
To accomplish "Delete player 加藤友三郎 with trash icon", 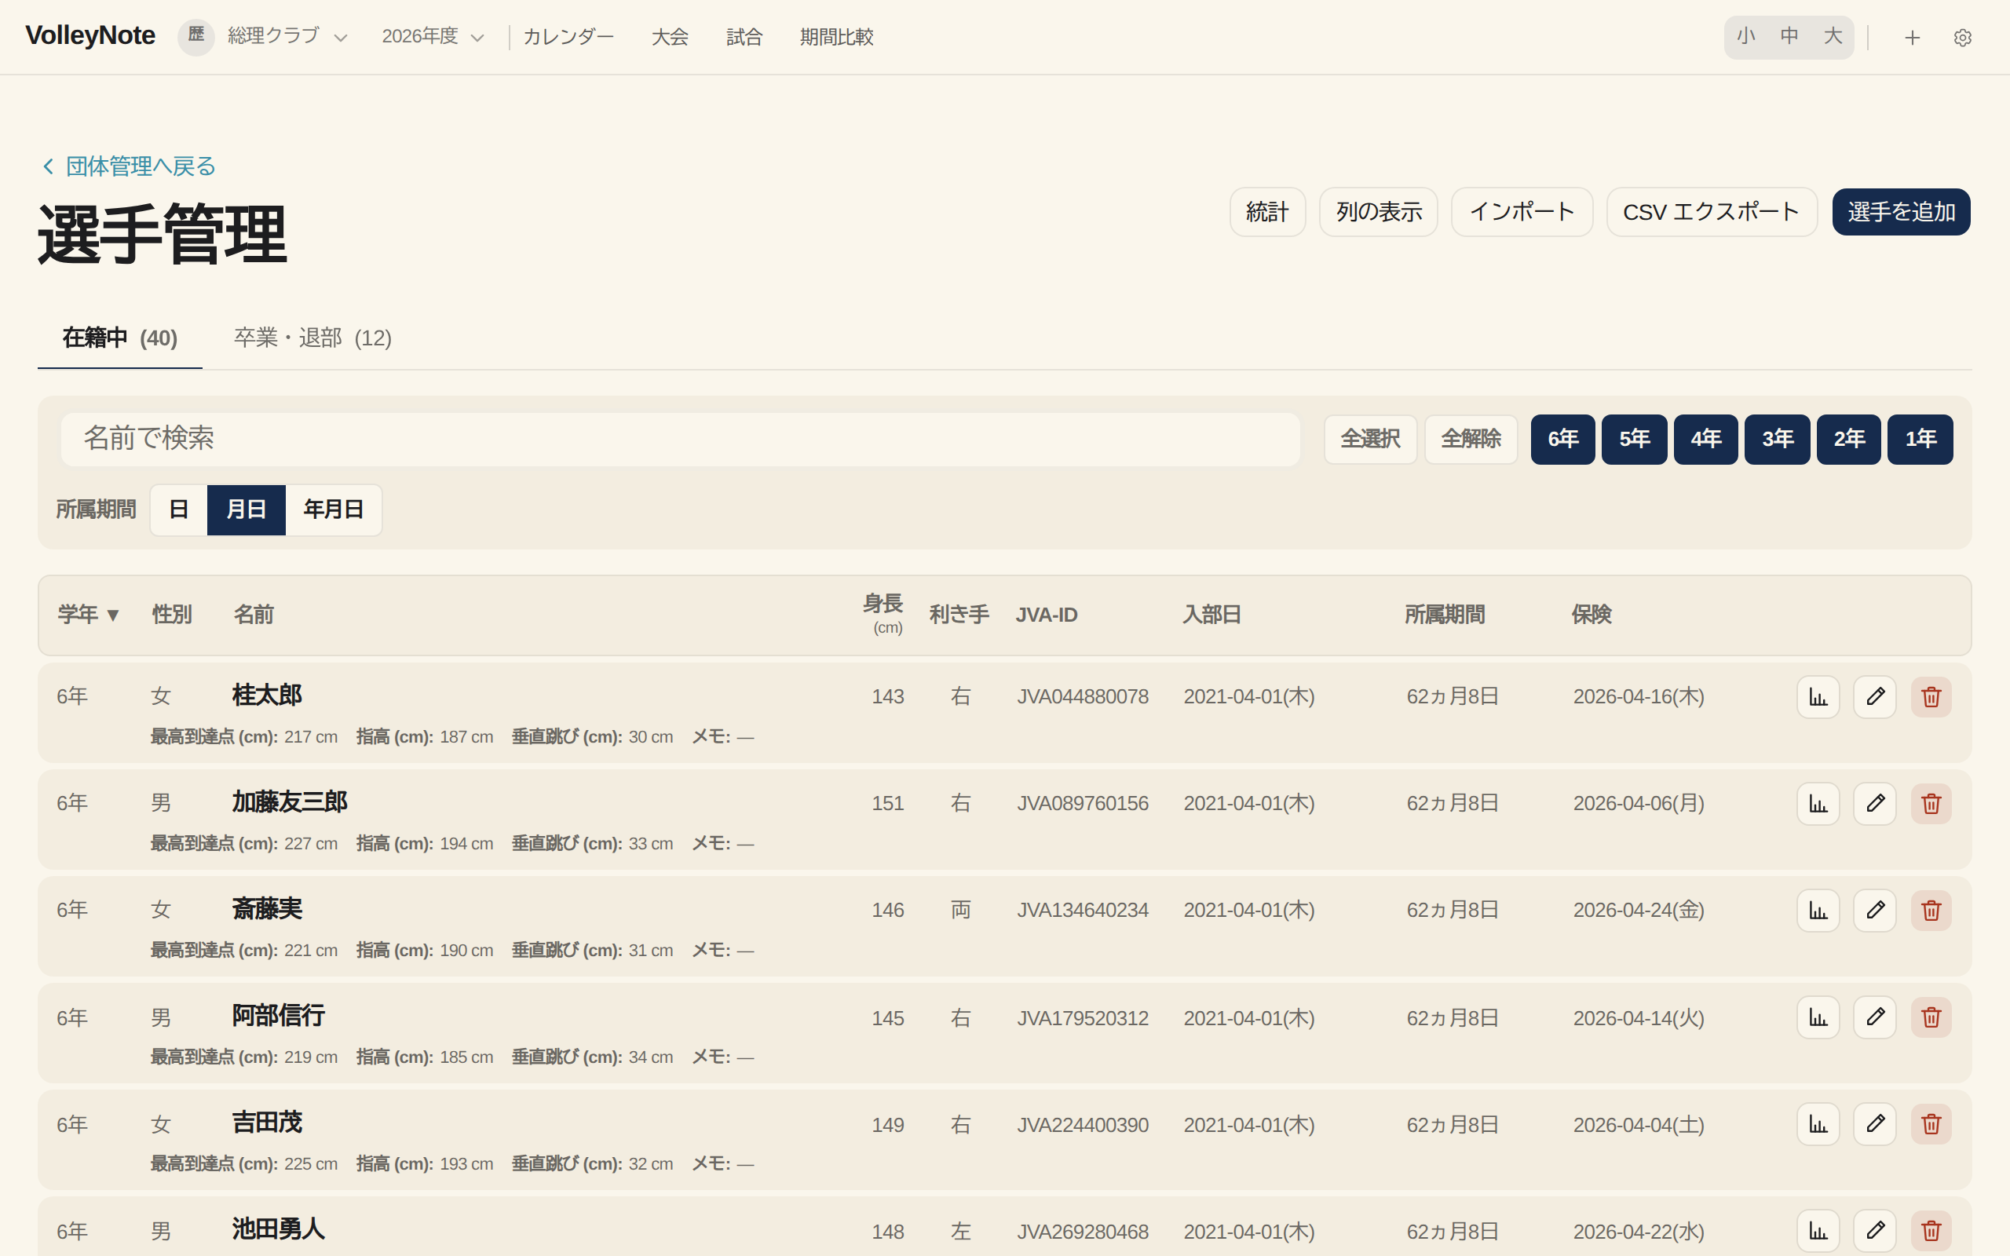I will (1931, 803).
